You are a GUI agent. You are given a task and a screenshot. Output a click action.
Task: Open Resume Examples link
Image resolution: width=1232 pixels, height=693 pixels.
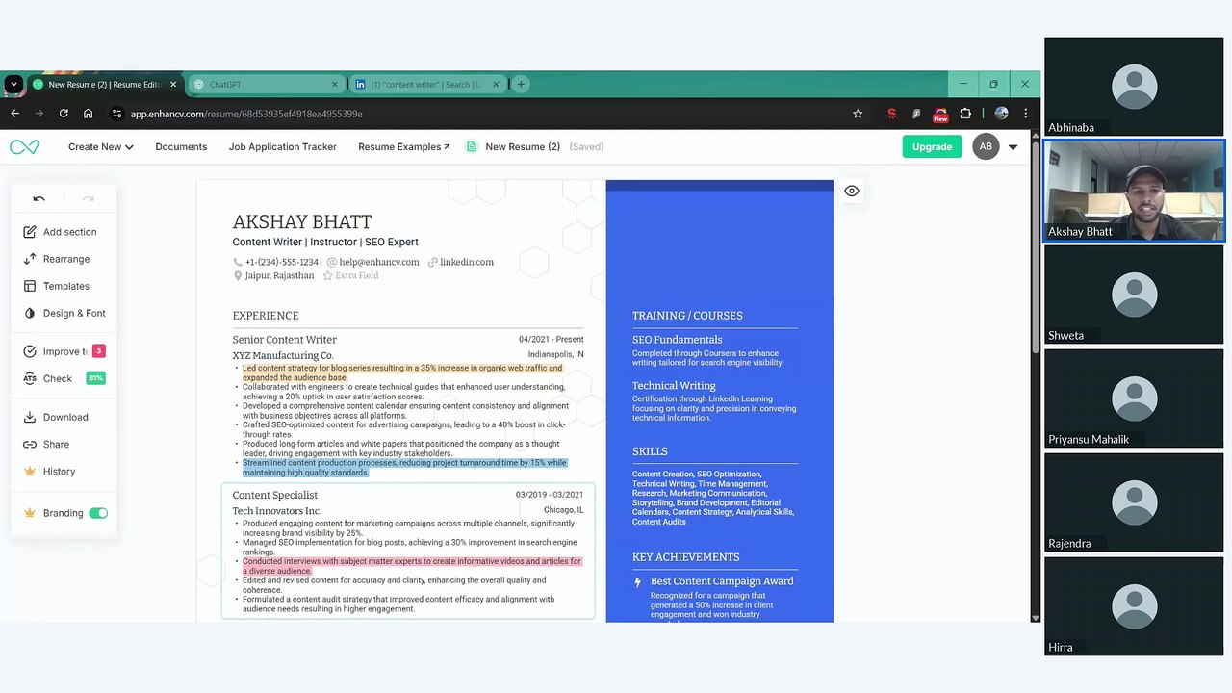(403, 146)
